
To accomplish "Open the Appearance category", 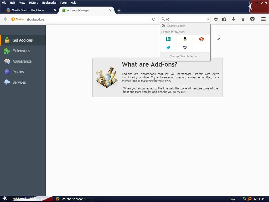I will point(23,61).
